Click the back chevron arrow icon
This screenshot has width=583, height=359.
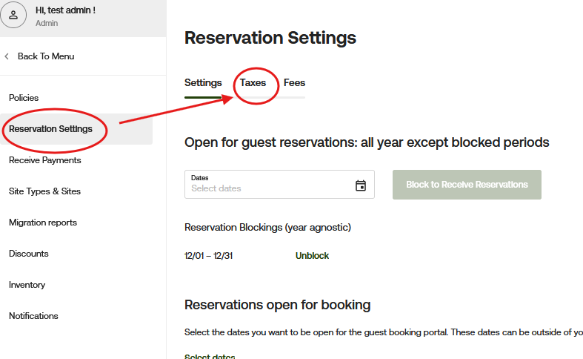pyautogui.click(x=7, y=56)
